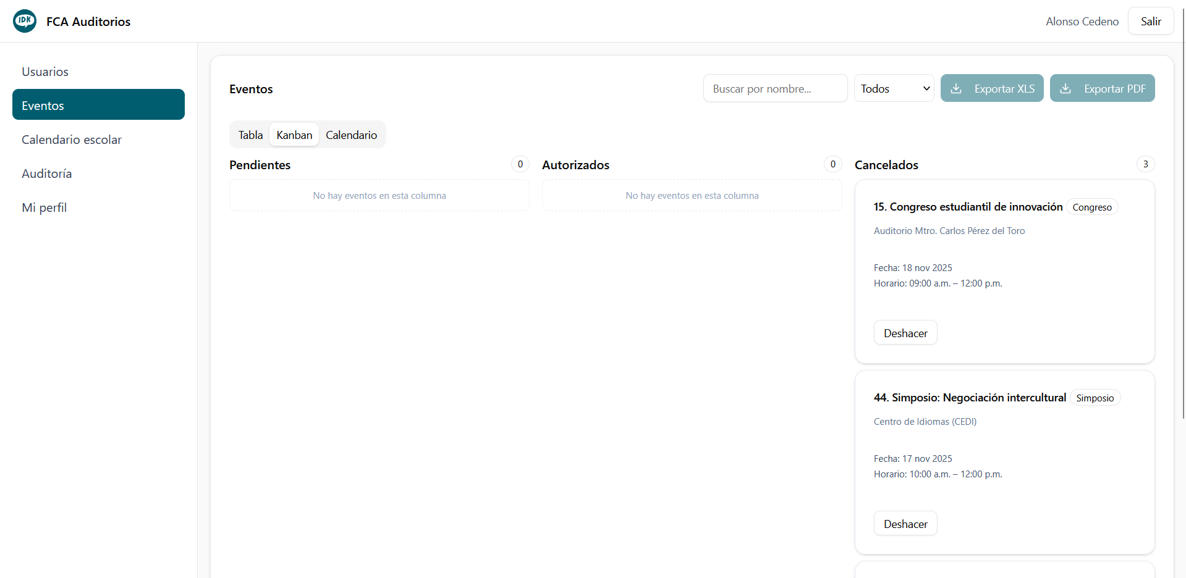
Task: Undo cancellation of Congreso estudiantil de innovación
Action: (905, 333)
